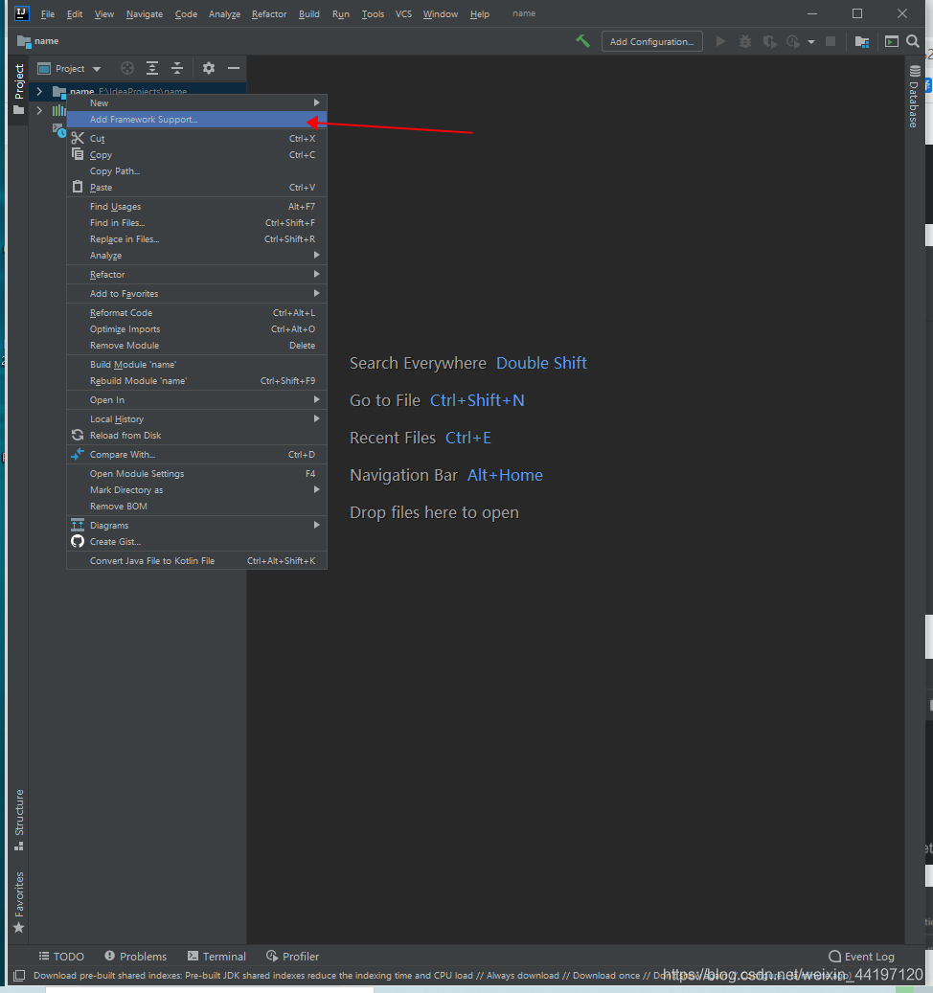
Task: Click the Collapse All icon in Project panel
Action: (x=177, y=68)
